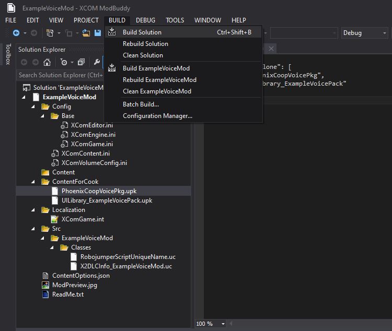Click the Save disk icon in toolbar

pyautogui.click(x=98, y=33)
